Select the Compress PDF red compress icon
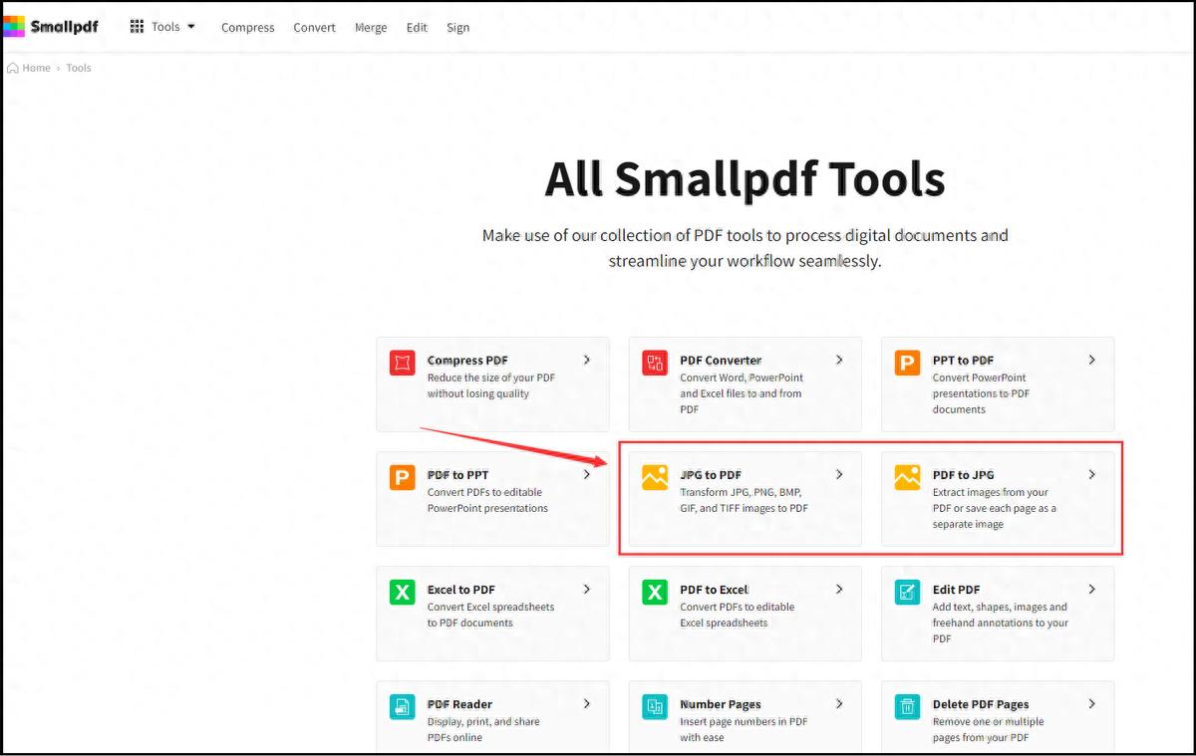Screen dimensions: 1196x756 click(x=401, y=363)
